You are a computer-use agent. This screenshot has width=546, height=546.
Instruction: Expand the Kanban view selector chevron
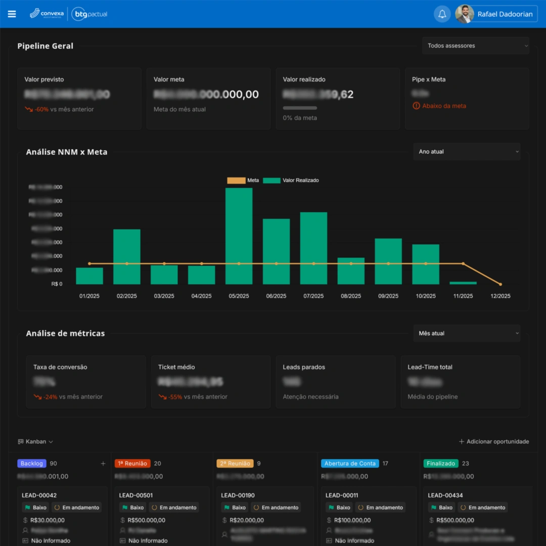tap(50, 441)
